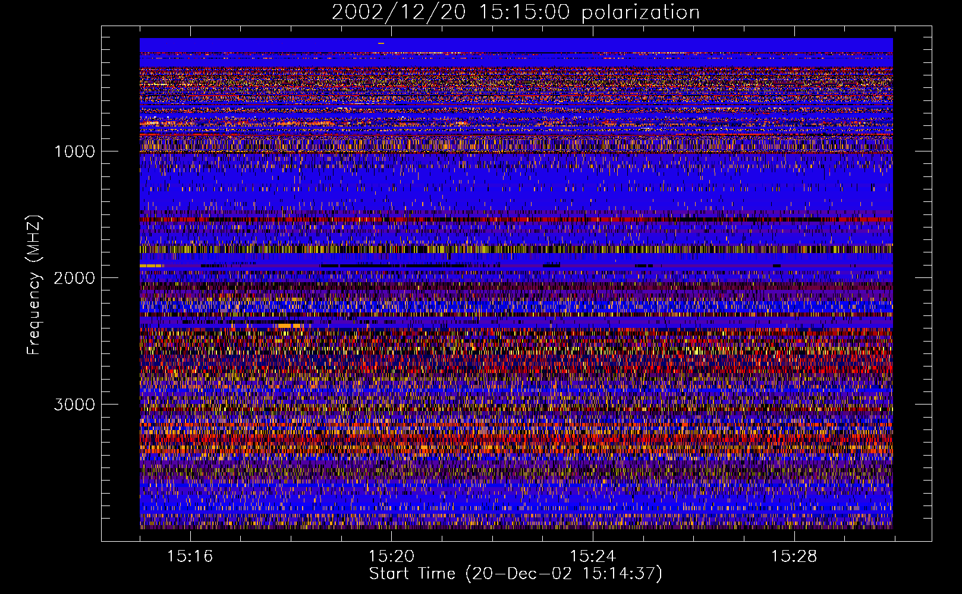Click the 'Frequency (MHZ)' axis title
Image resolution: width=962 pixels, height=594 pixels.
[34, 285]
